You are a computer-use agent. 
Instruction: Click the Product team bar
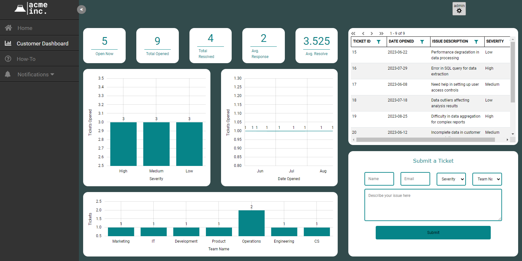(x=219, y=232)
